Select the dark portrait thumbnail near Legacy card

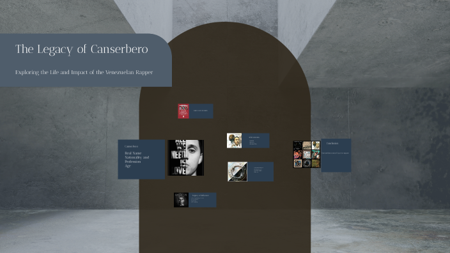point(181,200)
